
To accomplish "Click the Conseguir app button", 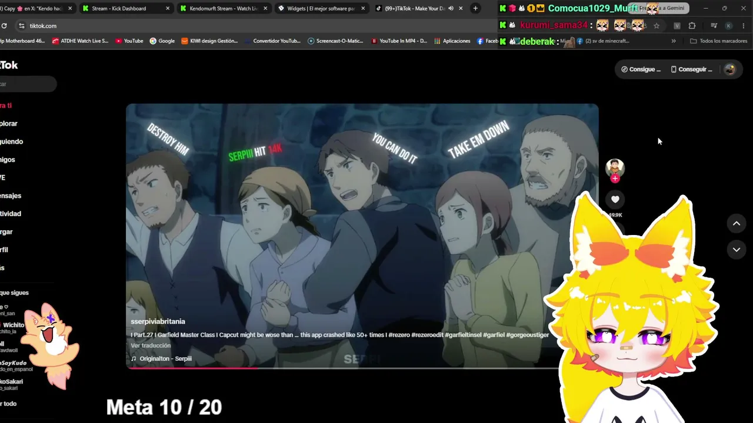I will (692, 69).
